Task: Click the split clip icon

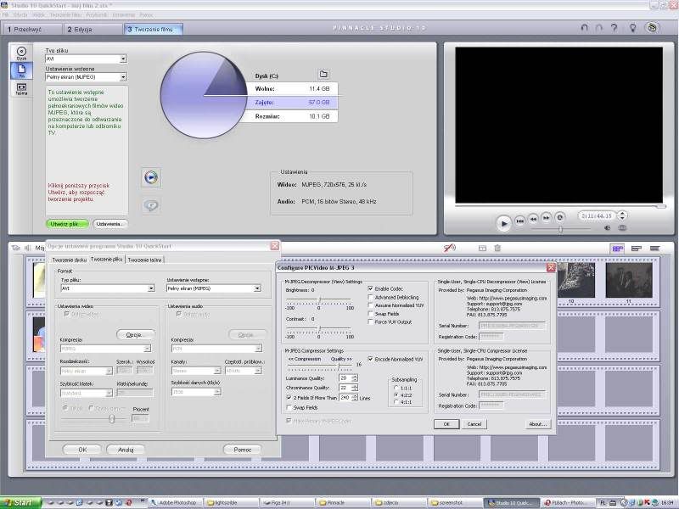Action: coord(482,248)
